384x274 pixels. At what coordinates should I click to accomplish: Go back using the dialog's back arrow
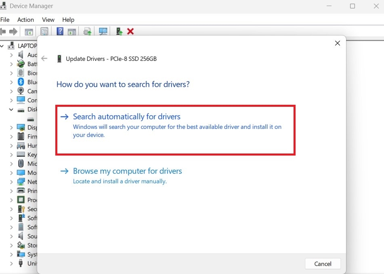[44, 58]
